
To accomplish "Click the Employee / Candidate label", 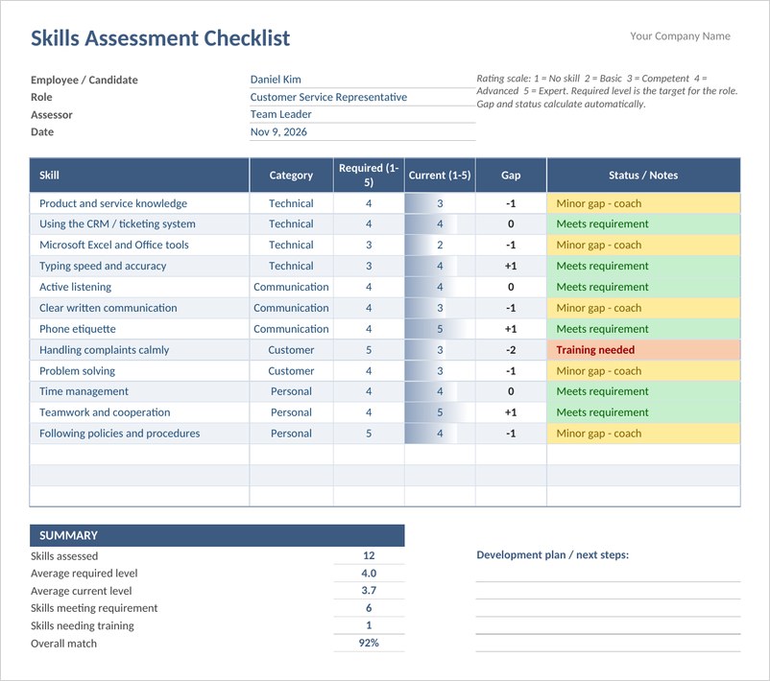I will coord(84,80).
